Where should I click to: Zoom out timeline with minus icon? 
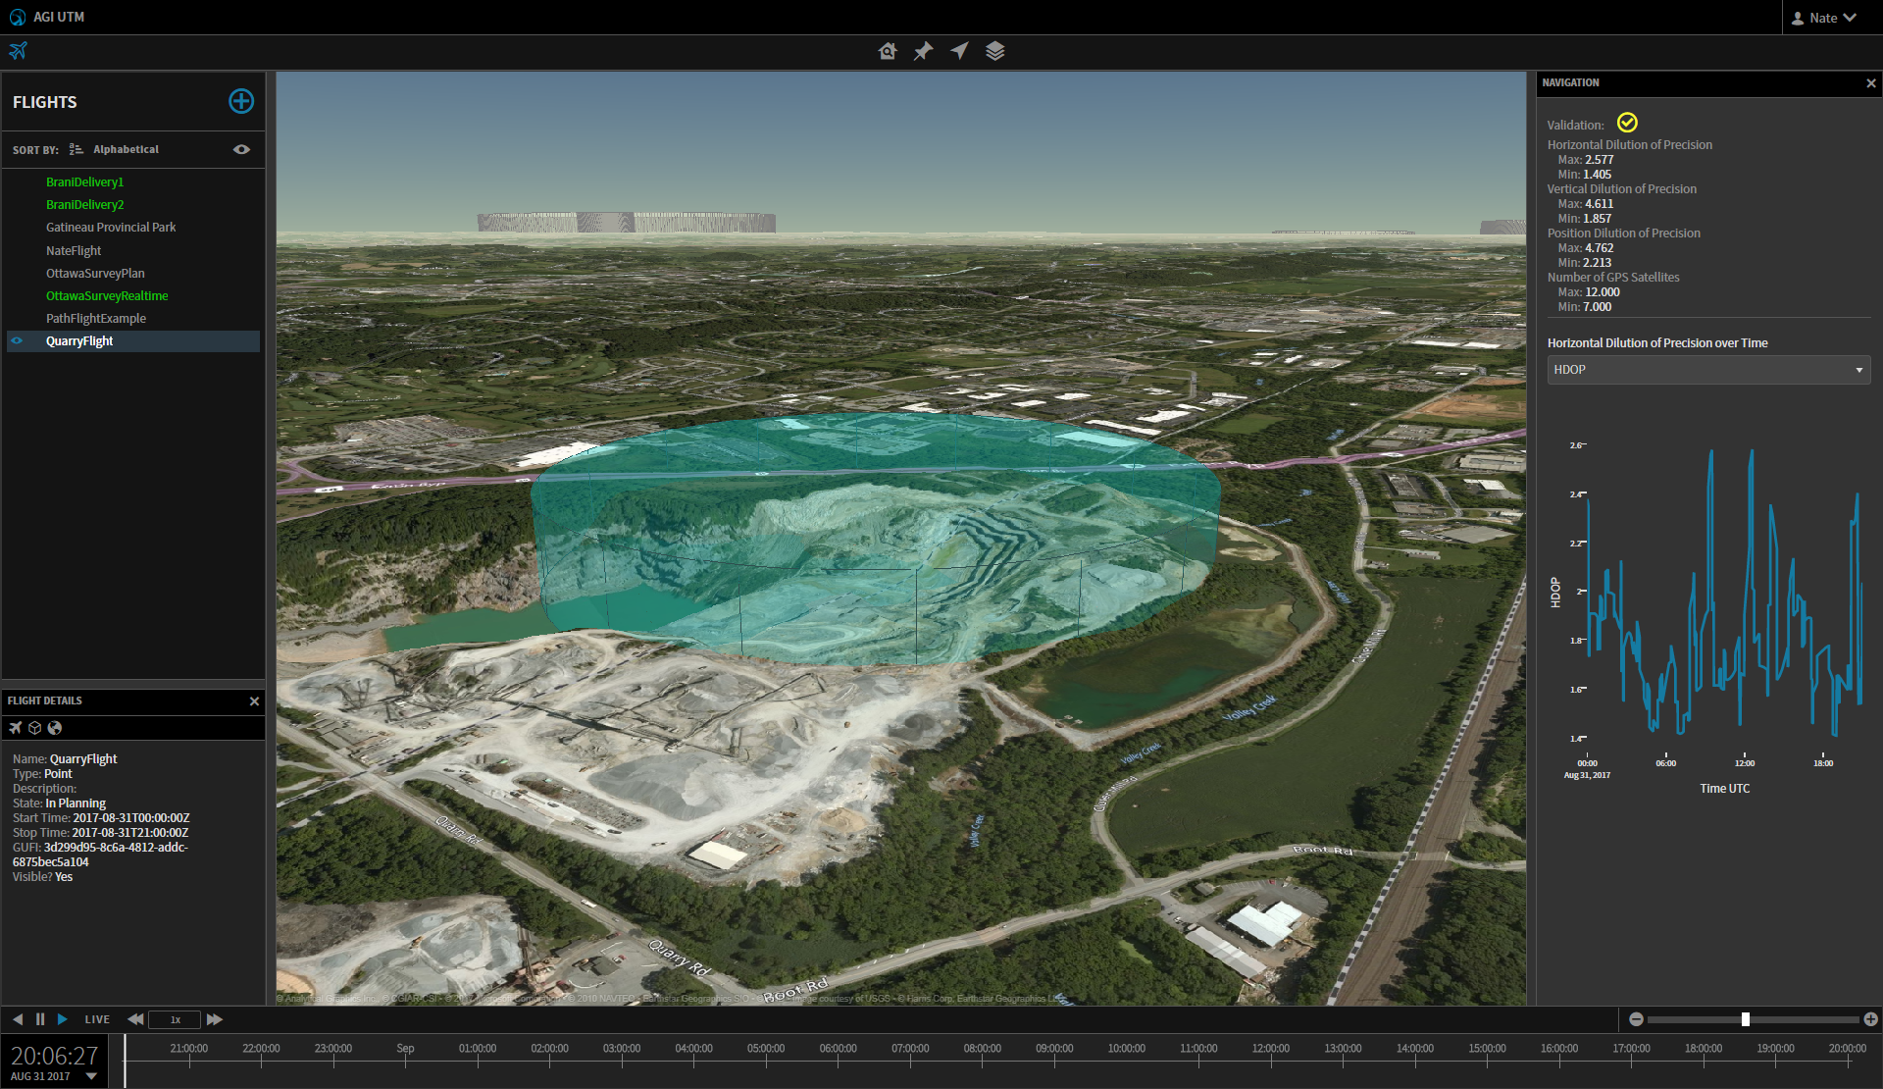point(1636,1019)
